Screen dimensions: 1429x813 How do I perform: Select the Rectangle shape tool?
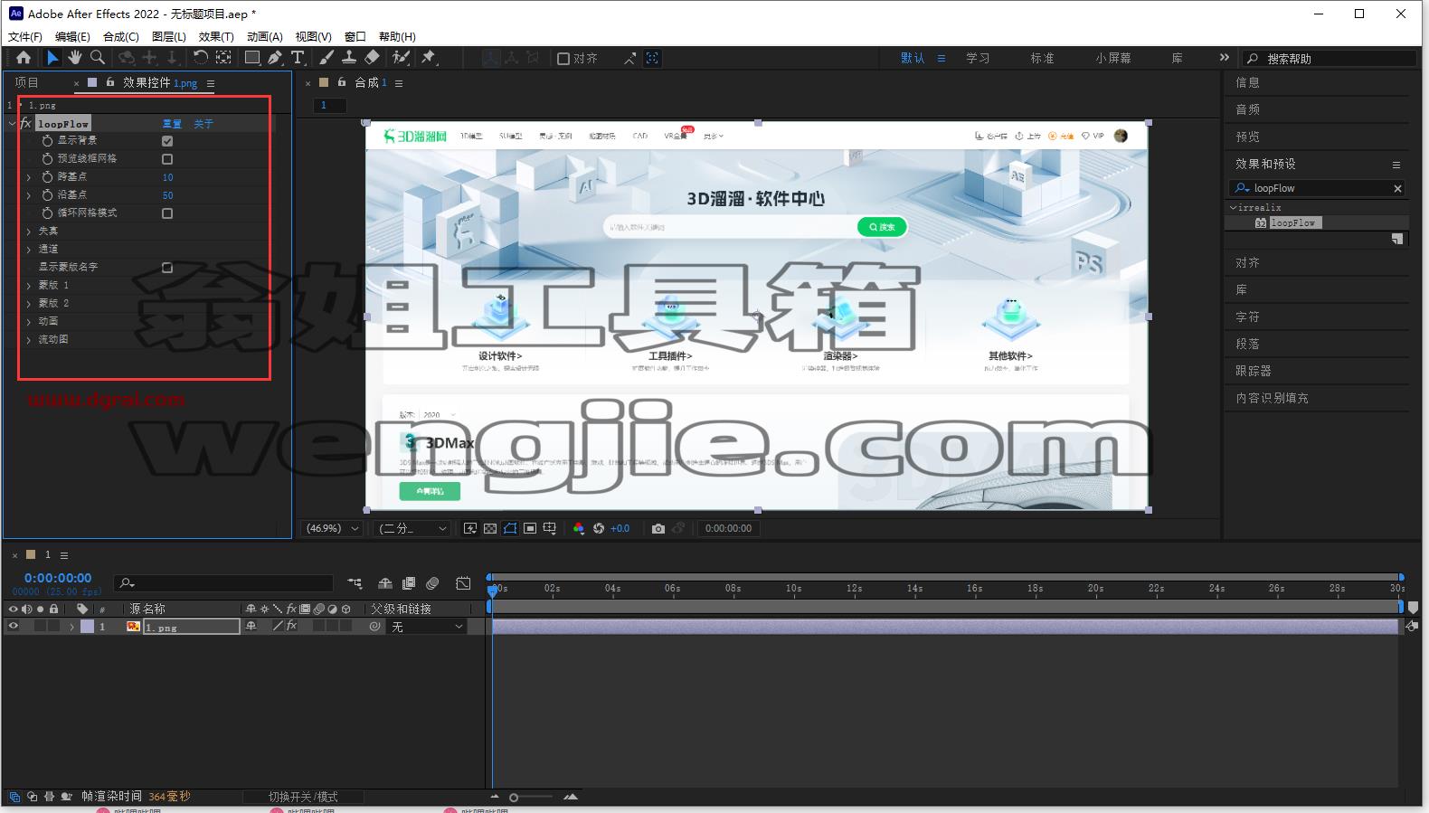252,58
